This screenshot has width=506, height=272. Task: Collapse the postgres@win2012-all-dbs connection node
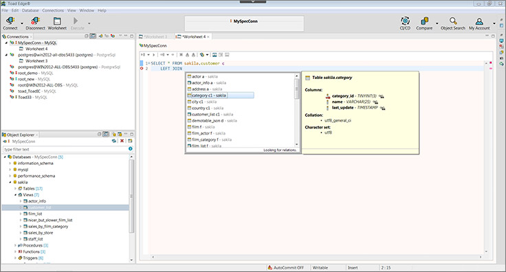point(6,55)
